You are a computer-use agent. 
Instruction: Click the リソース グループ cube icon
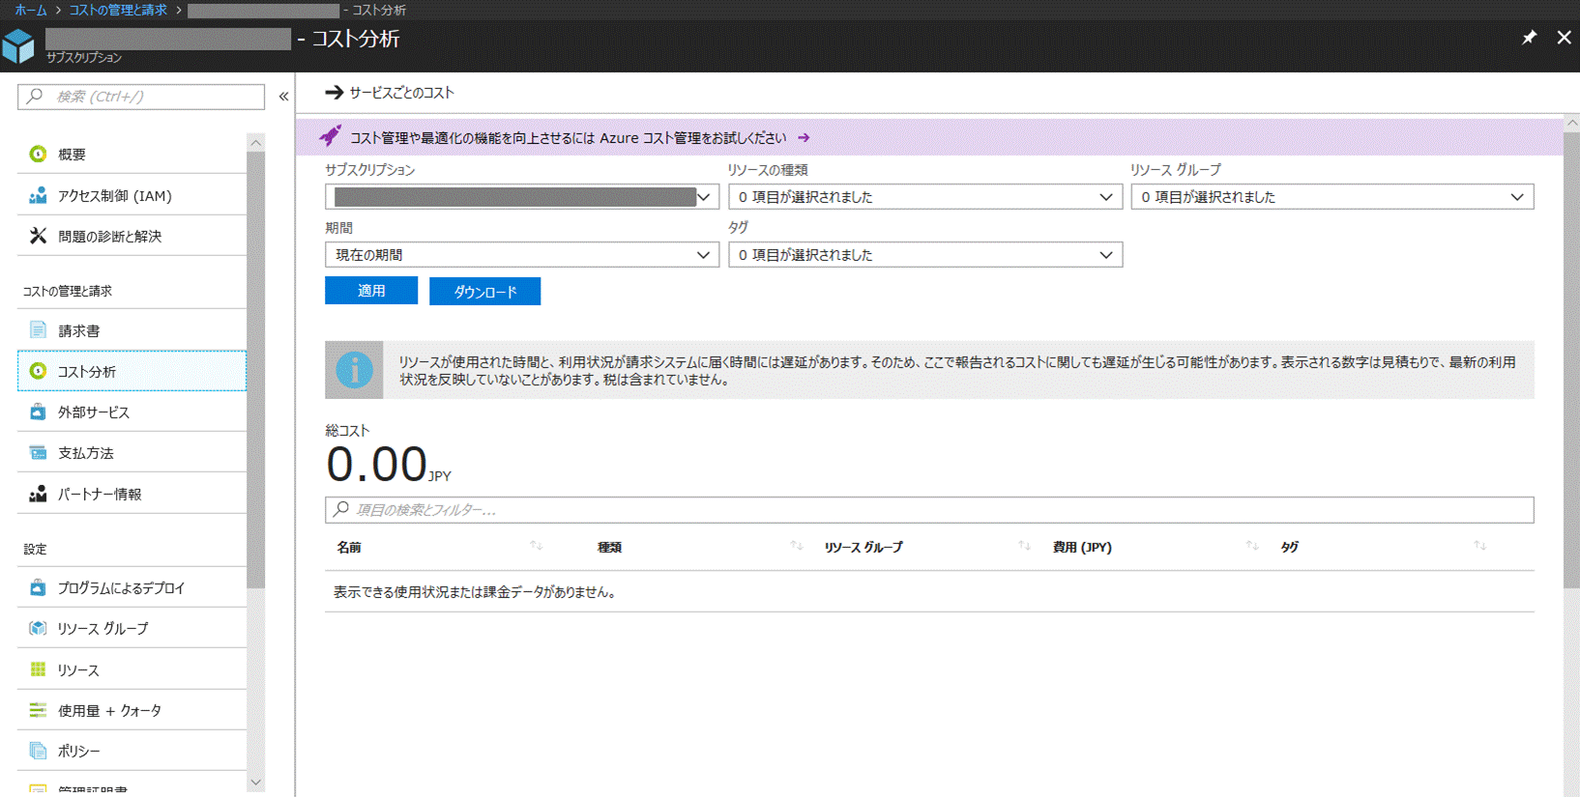[38, 628]
